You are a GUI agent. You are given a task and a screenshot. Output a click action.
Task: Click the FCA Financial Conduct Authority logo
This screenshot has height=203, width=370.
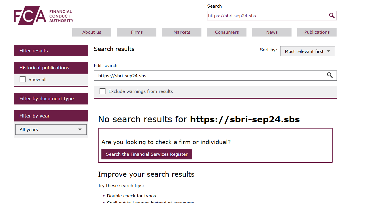[44, 16]
